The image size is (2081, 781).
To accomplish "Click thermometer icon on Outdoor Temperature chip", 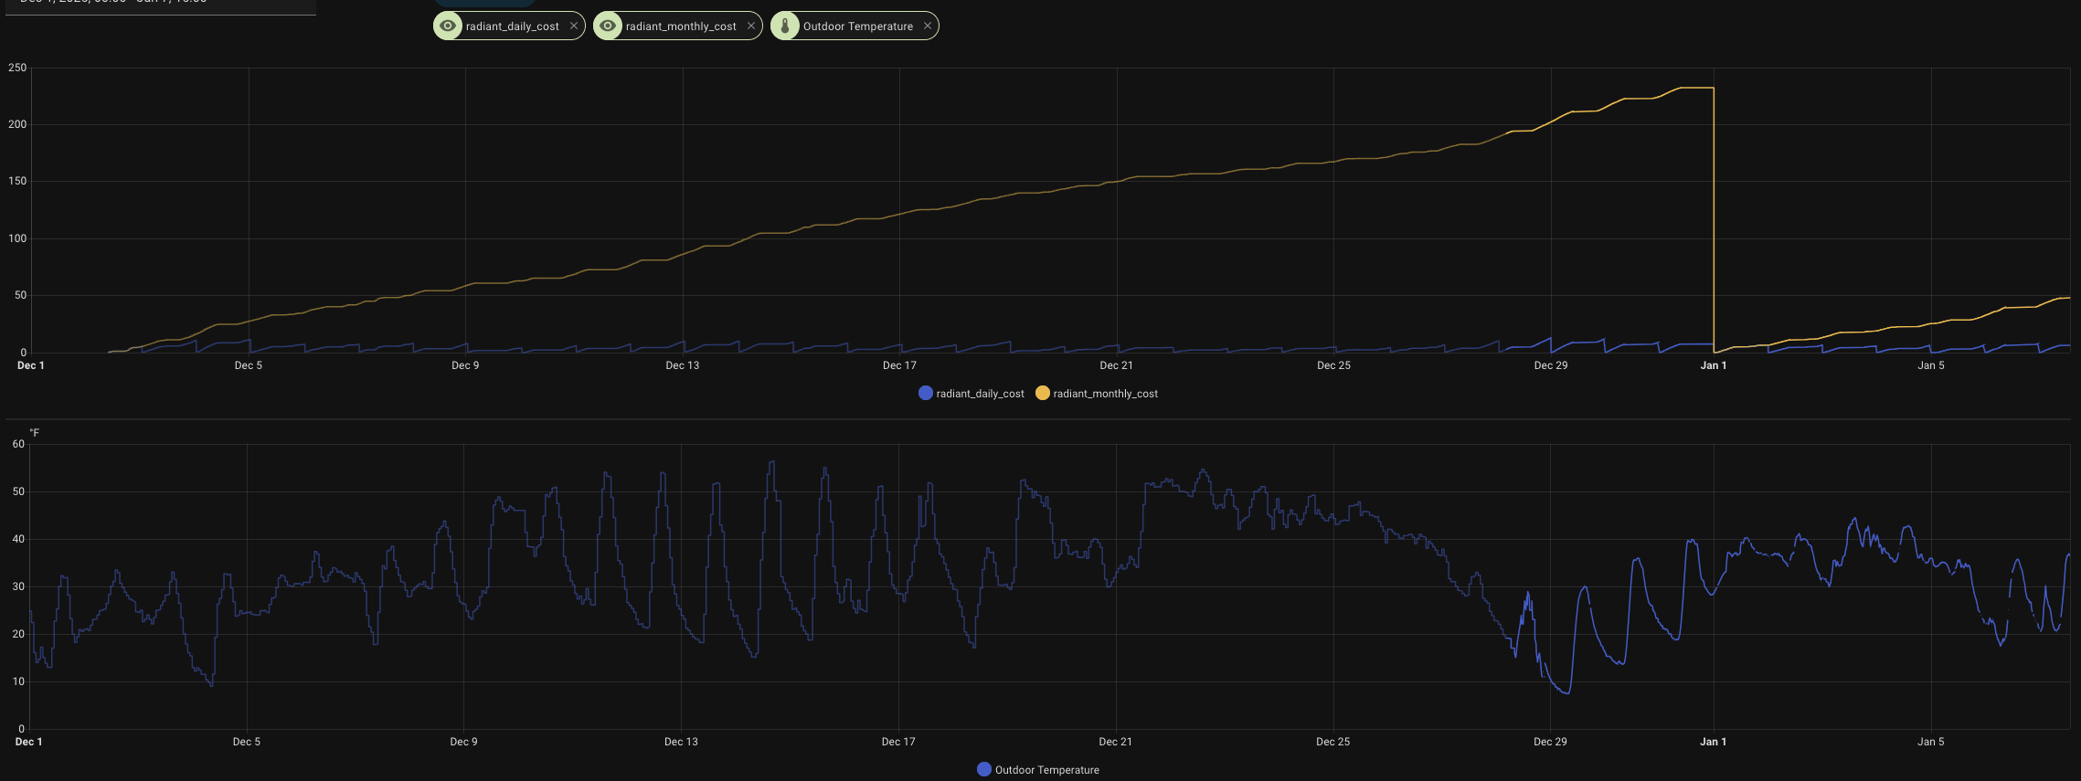I will pos(785,26).
